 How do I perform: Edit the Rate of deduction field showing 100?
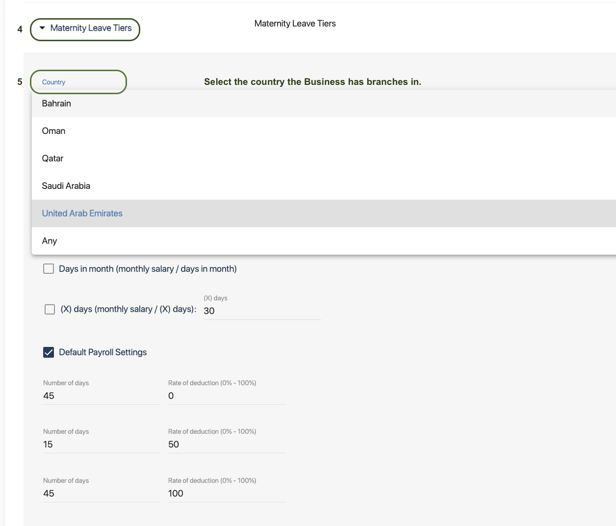point(226,494)
